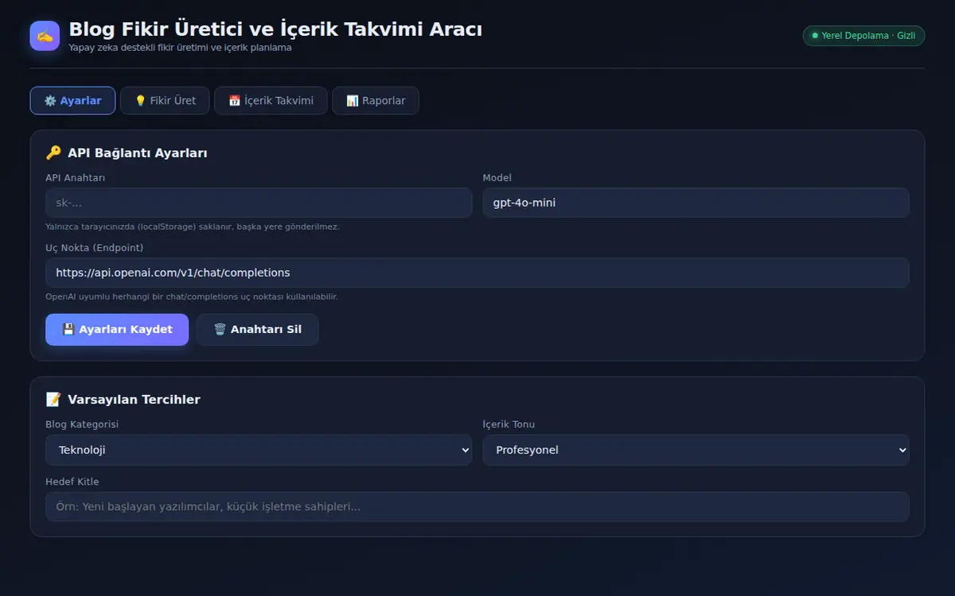Click the OpenAI uyumlu endpoint hint text
The image size is (955, 596).
[192, 296]
